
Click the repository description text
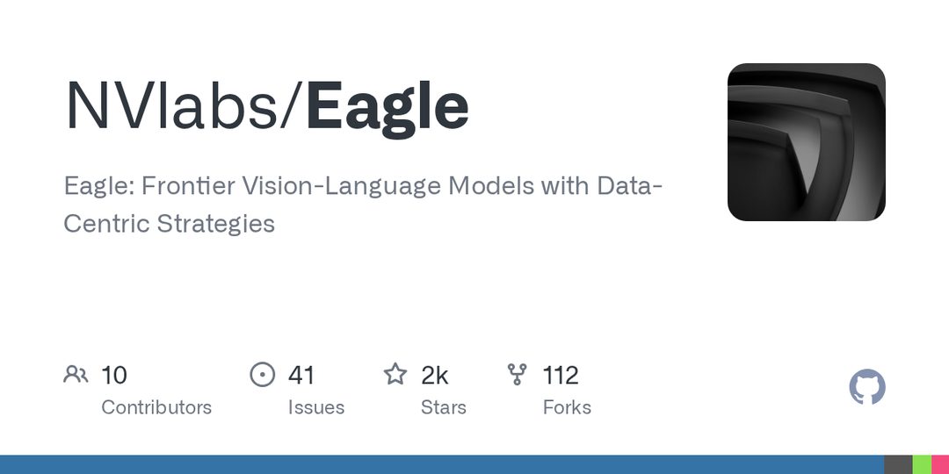coord(363,205)
